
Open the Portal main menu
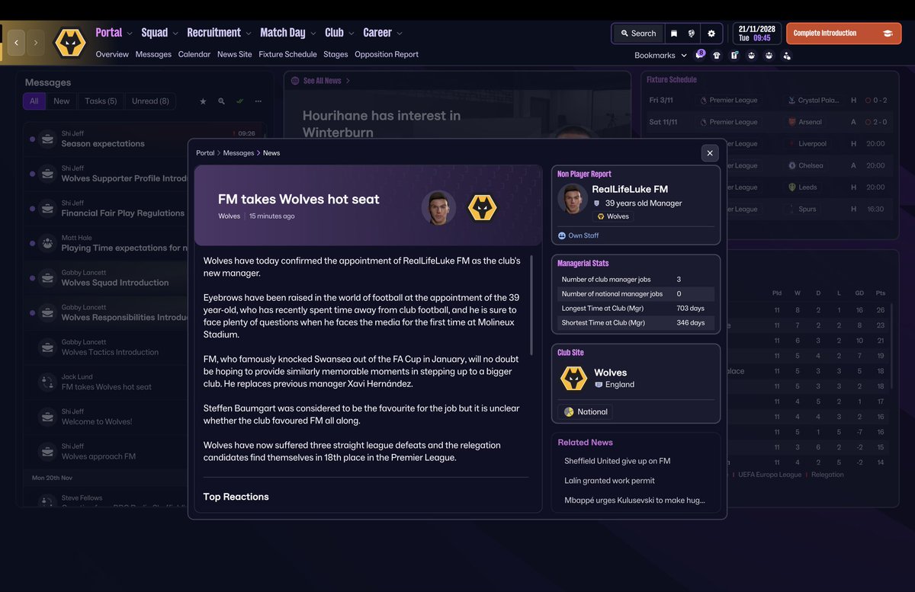tap(109, 33)
